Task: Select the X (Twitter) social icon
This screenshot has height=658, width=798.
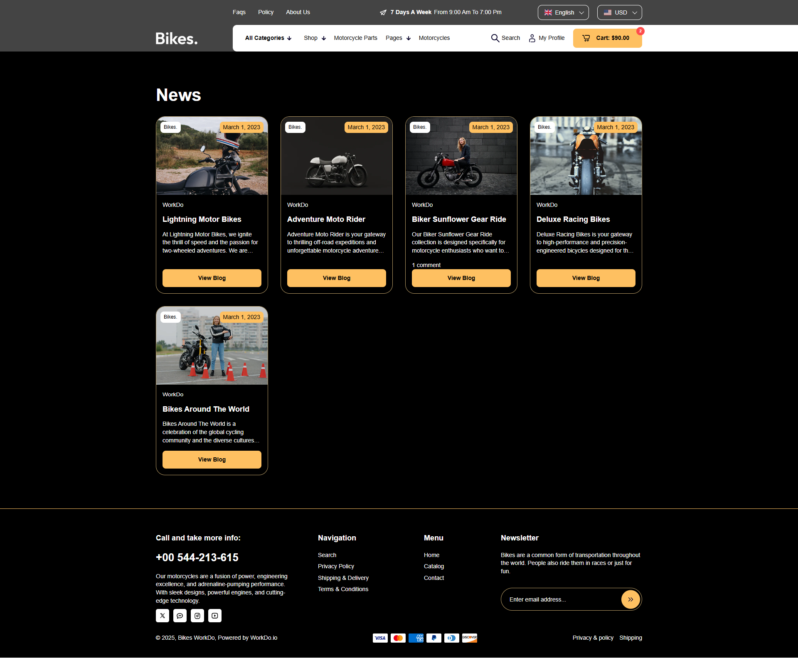Action: point(163,616)
